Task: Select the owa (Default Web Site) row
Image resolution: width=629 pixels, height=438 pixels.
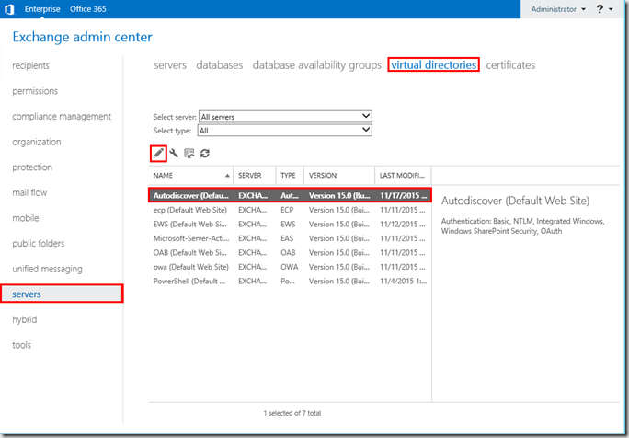Action: [x=190, y=267]
